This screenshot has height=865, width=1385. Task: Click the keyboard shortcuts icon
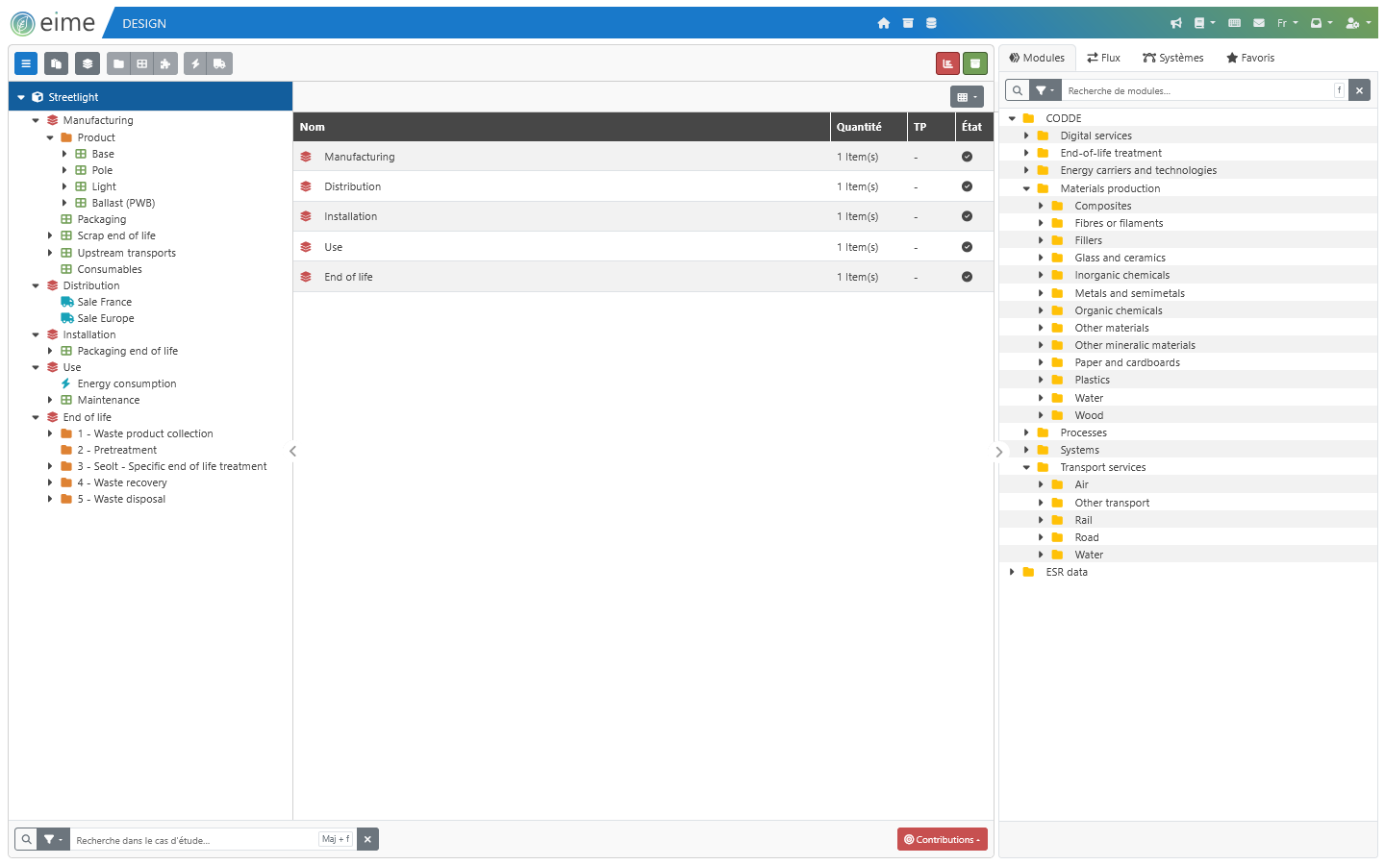1234,23
